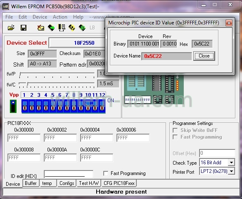Screen dimensions: 242x199
Task: Toggle DIP switch 2
Action: coord(32,106)
